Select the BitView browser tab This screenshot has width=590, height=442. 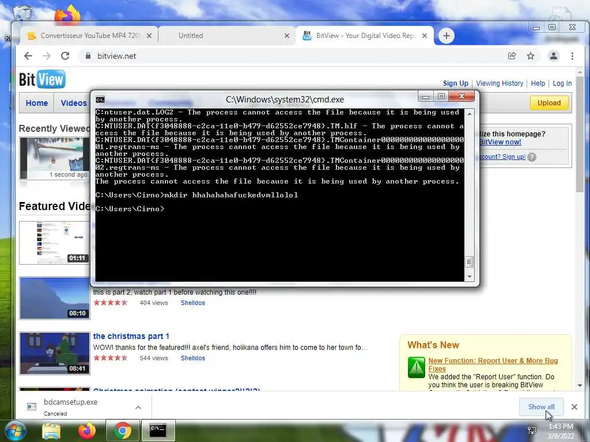tap(365, 36)
